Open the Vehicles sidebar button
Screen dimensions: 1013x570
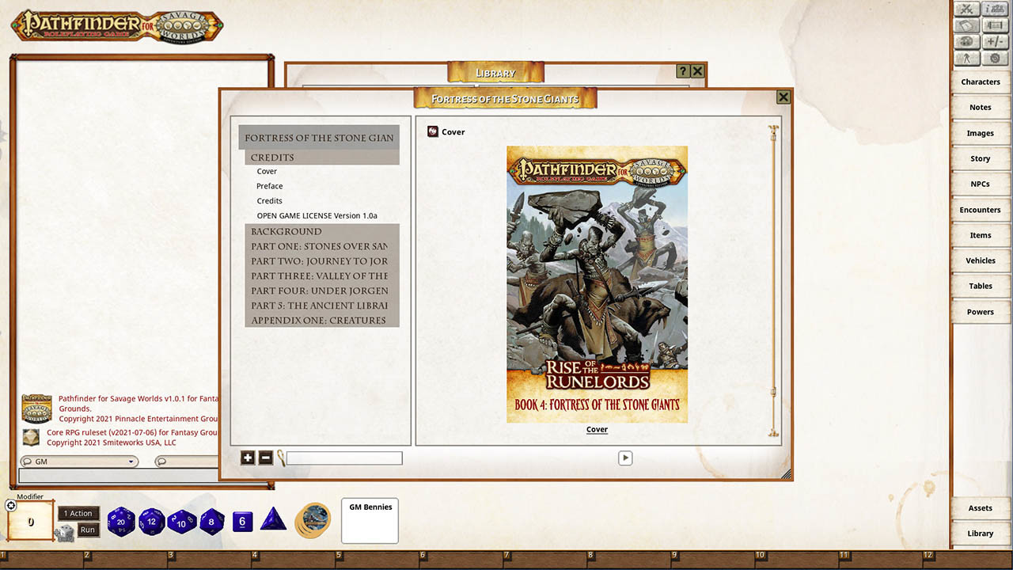point(981,260)
